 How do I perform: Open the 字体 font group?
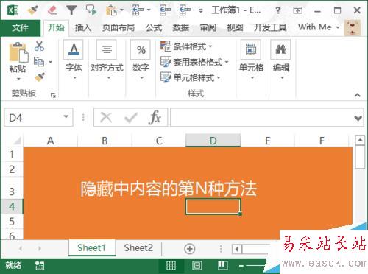74,60
